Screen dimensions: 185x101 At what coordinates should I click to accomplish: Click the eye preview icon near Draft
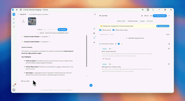tap(151, 16)
